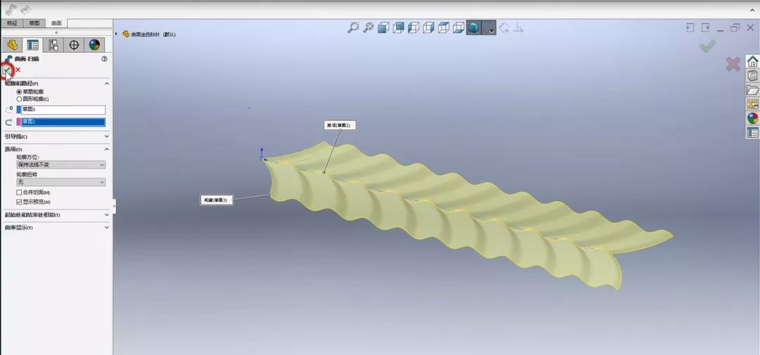Image resolution: width=760 pixels, height=355 pixels.
Task: Open the DisplayManager color sphere tab
Action: tap(94, 45)
